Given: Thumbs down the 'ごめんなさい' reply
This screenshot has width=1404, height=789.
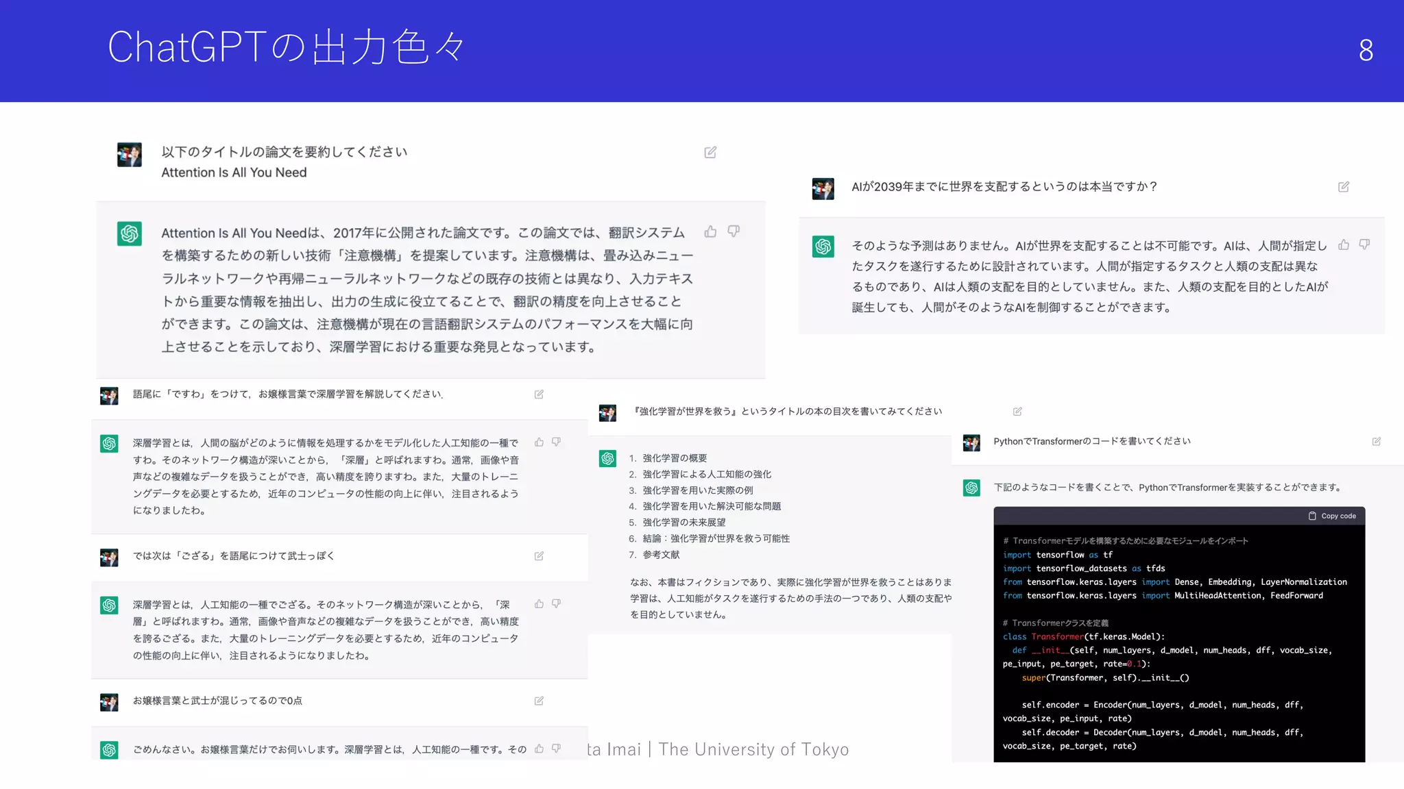Looking at the screenshot, I should pos(556,749).
